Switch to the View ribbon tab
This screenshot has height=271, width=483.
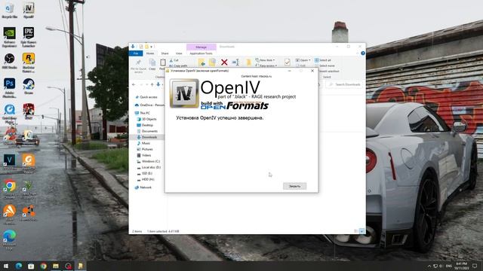click(x=179, y=53)
